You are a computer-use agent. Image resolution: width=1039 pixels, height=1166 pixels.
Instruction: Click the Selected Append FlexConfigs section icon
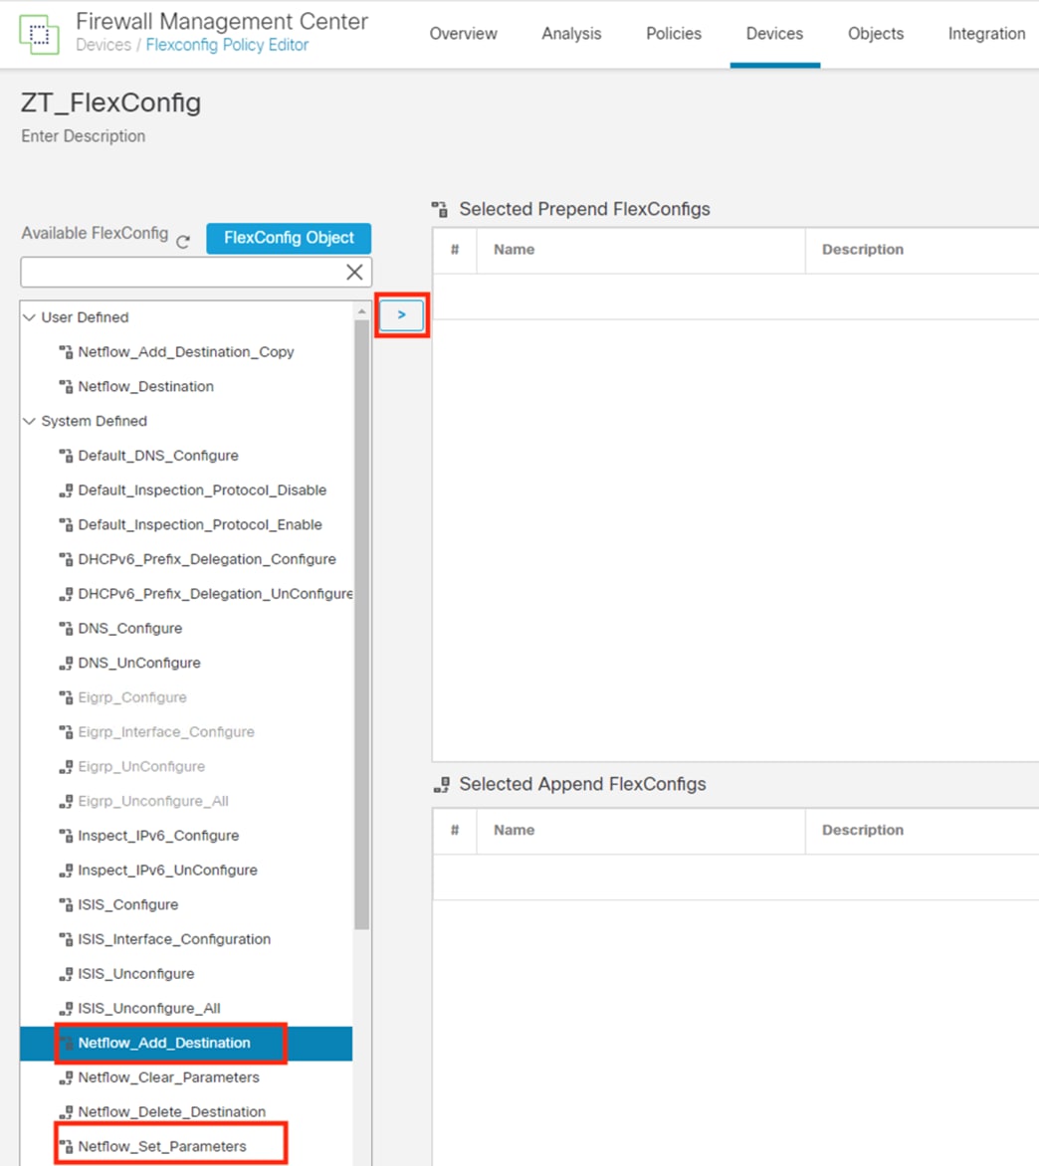[x=442, y=785]
